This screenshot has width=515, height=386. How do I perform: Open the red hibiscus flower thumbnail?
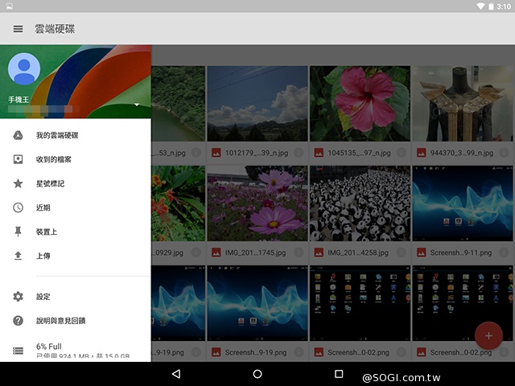360,104
